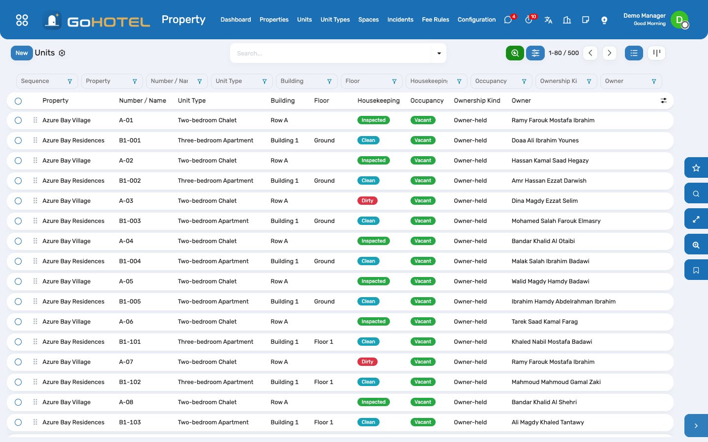Open the sticky note icon in the top bar
Viewport: 708px width, 442px height.
[x=586, y=20]
